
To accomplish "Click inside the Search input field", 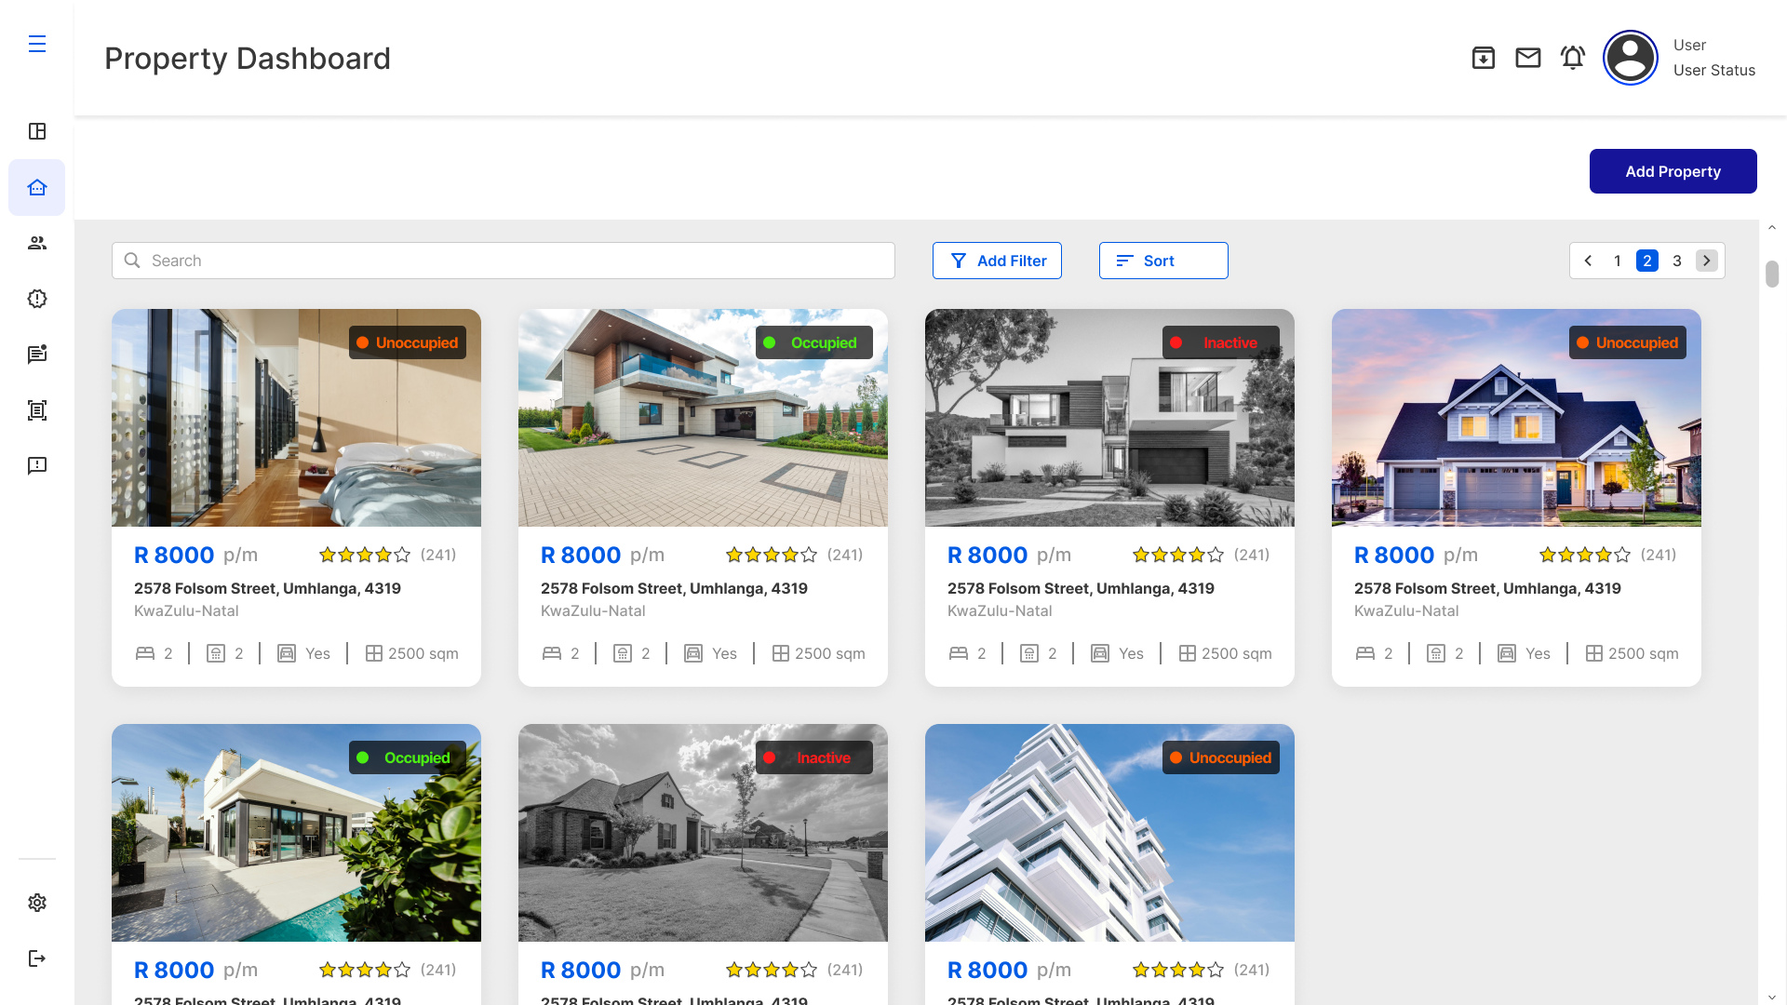I will [x=503, y=261].
